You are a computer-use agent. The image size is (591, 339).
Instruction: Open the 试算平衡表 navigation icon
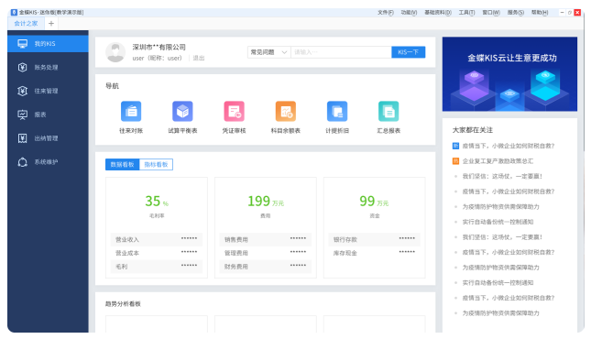tap(182, 111)
